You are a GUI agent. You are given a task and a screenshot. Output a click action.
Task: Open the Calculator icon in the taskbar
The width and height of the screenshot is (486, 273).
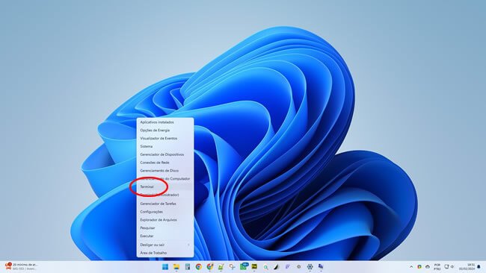tap(188, 266)
